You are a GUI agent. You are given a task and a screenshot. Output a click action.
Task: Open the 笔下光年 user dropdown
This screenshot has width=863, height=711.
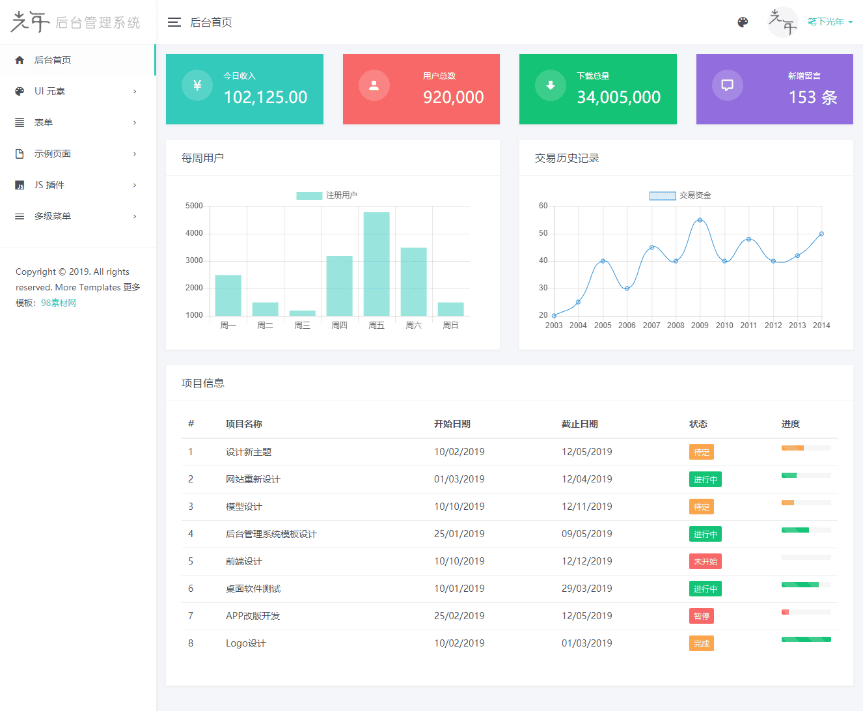click(827, 21)
